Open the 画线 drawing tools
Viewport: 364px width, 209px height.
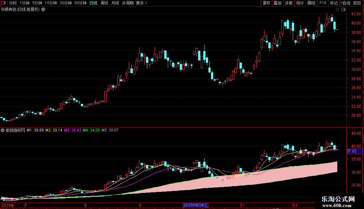tap(311, 3)
